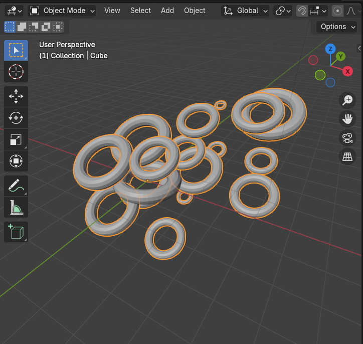Open the editor type selector icon

point(15,11)
